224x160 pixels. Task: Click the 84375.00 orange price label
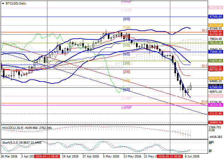[x=216, y=25]
